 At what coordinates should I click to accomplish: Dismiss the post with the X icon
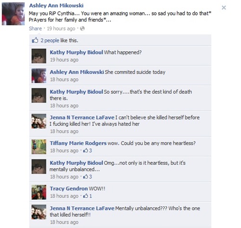click(224, 8)
